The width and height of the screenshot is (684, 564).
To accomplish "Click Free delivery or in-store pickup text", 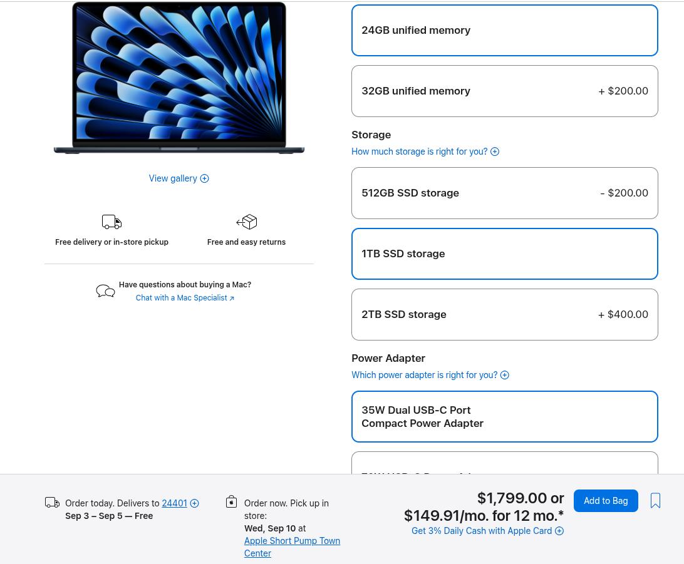I will tap(111, 242).
